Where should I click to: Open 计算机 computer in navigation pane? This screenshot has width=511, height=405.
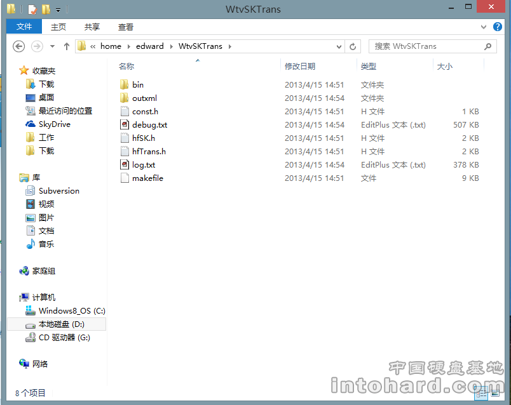[44, 297]
